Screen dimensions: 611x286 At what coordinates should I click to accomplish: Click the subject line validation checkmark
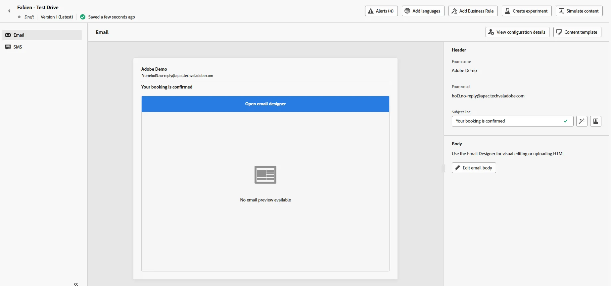566,121
